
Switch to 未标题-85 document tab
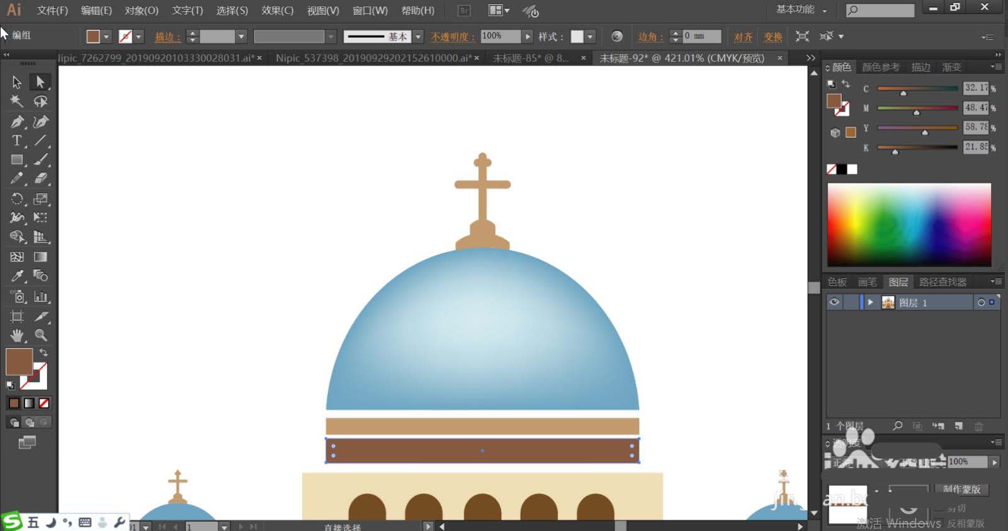point(531,58)
